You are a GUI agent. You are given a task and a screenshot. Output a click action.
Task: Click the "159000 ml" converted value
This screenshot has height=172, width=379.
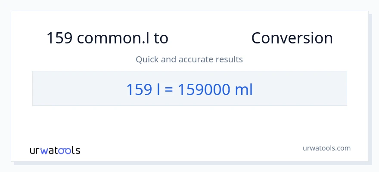(x=215, y=89)
